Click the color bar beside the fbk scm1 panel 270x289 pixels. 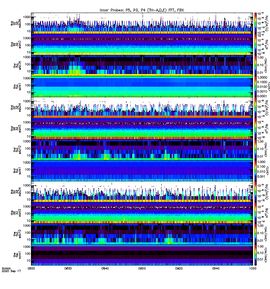point(256,255)
